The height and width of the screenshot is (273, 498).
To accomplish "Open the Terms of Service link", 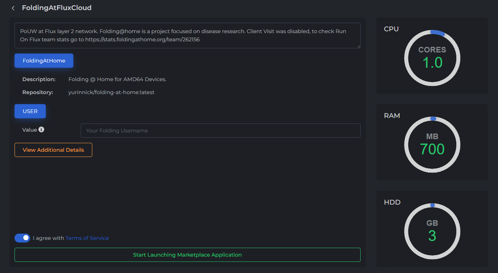I will point(87,238).
